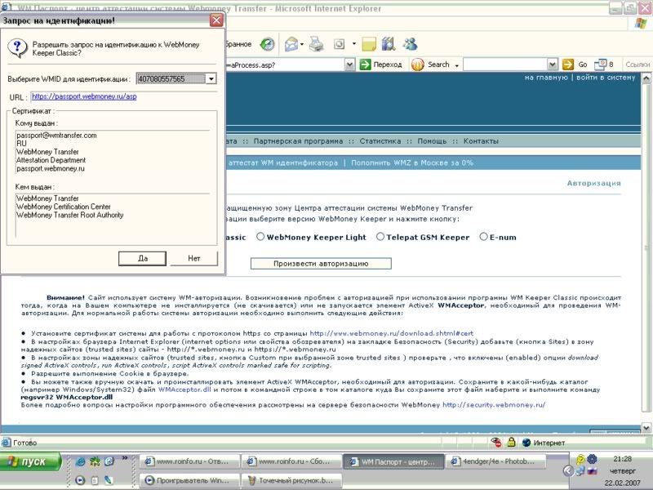Screen dimensions: 653x490
Task: Expand the search field history dropdown
Action: pos(553,65)
